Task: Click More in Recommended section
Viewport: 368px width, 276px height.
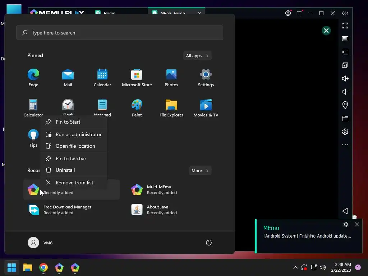Action: tap(200, 171)
